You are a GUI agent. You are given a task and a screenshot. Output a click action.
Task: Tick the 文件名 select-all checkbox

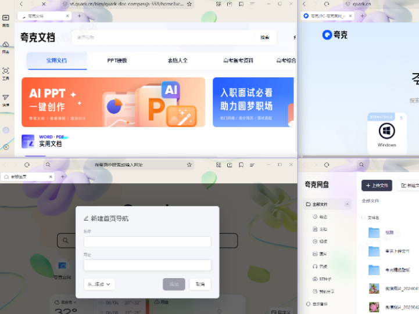(x=363, y=218)
